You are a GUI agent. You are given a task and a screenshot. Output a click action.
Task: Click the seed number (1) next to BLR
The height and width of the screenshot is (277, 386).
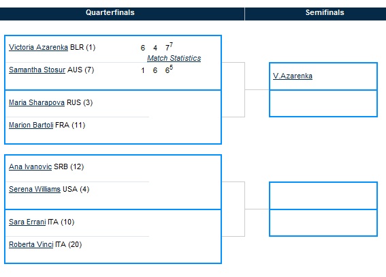pyautogui.click(x=91, y=47)
